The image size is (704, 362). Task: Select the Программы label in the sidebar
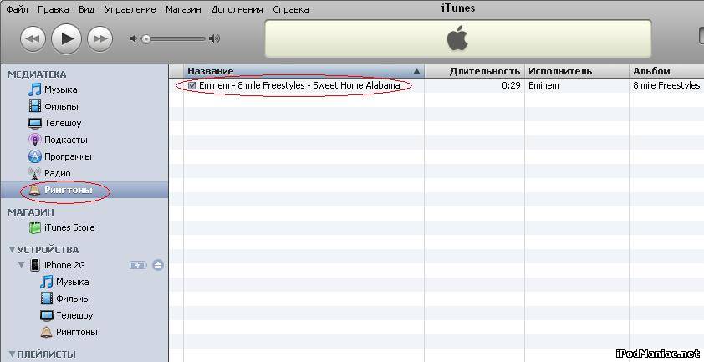click(68, 156)
